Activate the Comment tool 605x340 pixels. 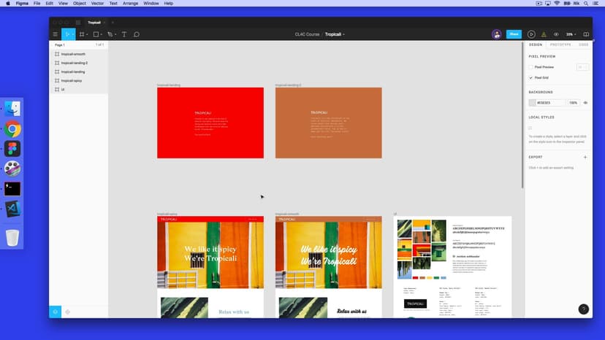pyautogui.click(x=137, y=34)
